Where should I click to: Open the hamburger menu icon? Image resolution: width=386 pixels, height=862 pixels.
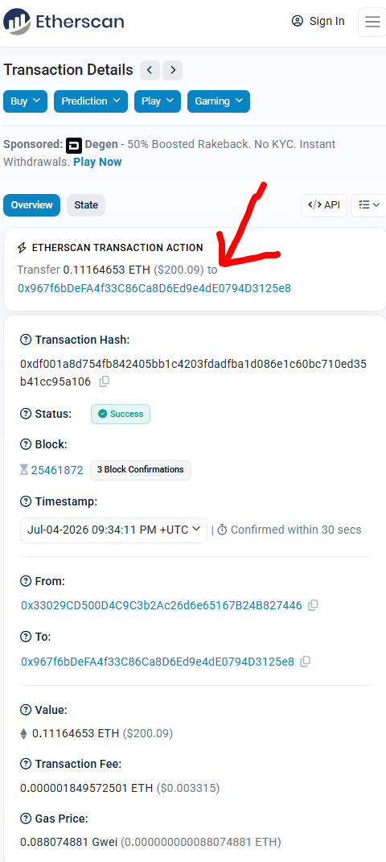pyautogui.click(x=372, y=22)
